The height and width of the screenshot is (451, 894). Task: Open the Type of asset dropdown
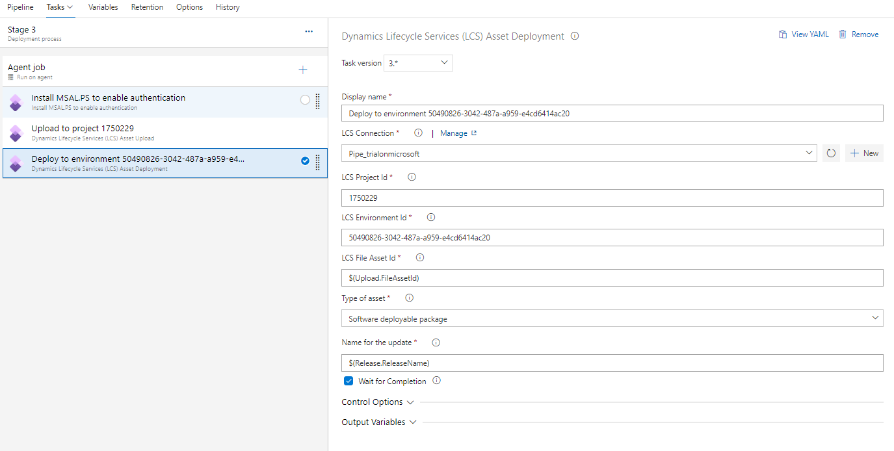[611, 318]
